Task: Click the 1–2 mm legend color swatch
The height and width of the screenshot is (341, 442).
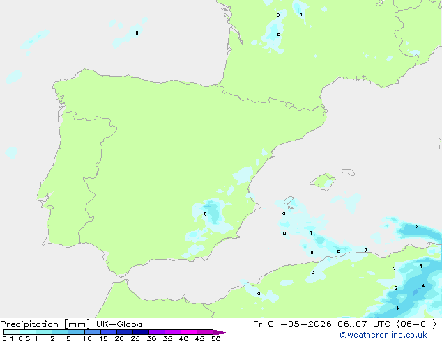Action: [x=44, y=332]
